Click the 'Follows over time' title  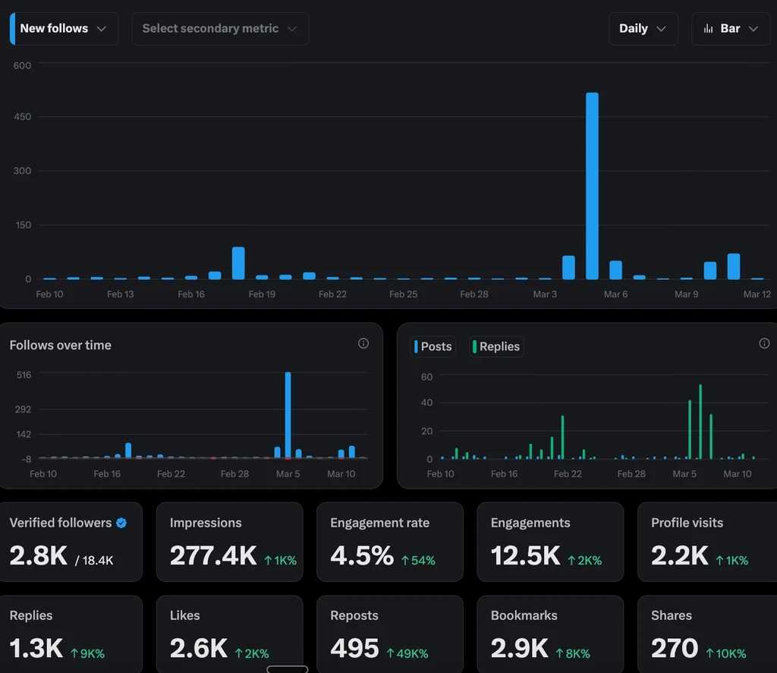[61, 345]
